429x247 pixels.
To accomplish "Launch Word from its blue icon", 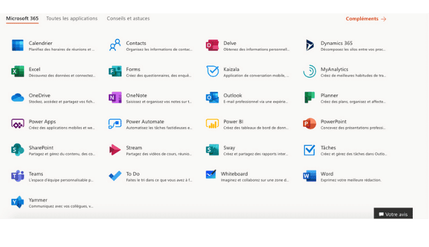I will click(310, 176).
